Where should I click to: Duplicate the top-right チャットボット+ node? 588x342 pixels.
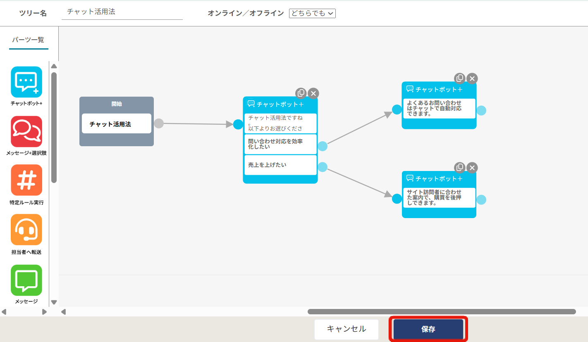pyautogui.click(x=459, y=78)
